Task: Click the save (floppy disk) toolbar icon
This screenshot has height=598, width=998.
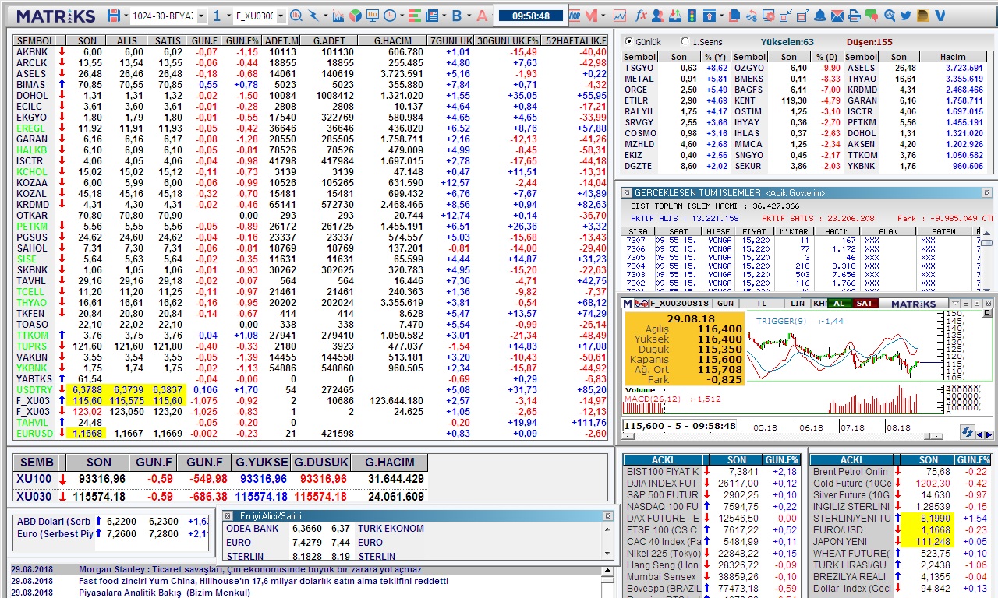Action: (114, 16)
